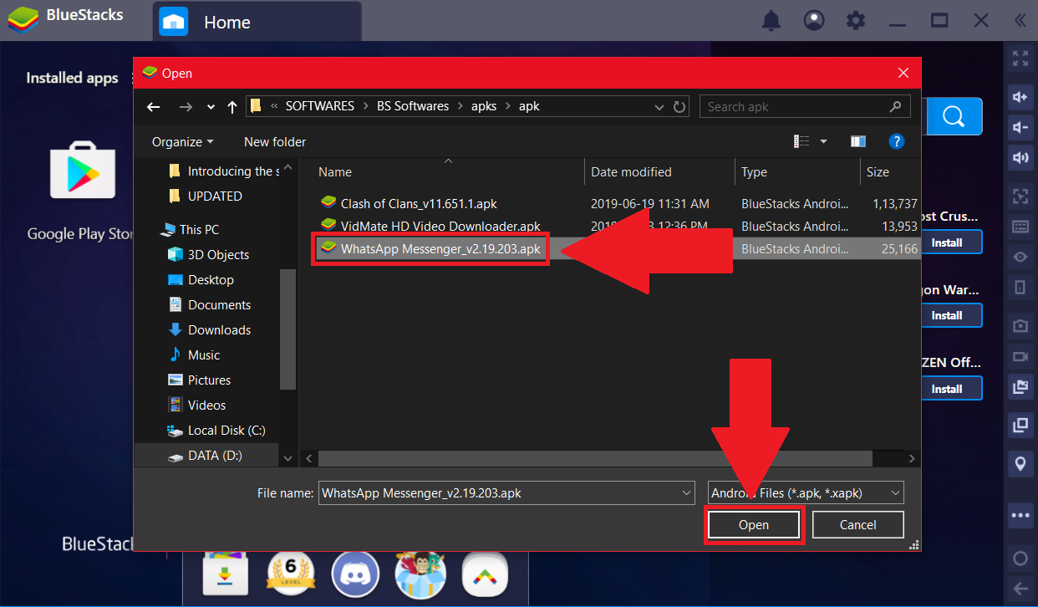Toggle the preview pane
Image resolution: width=1038 pixels, height=607 pixels.
click(x=857, y=142)
